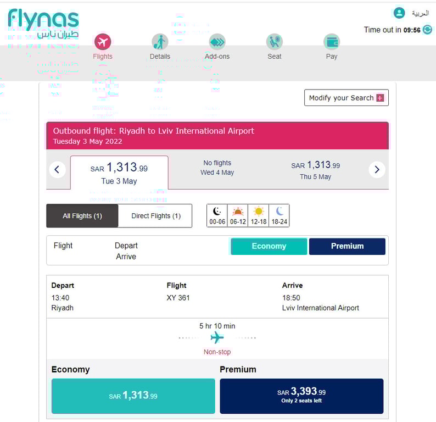
Task: Click arrival Lviv International Airport text
Action: click(320, 308)
